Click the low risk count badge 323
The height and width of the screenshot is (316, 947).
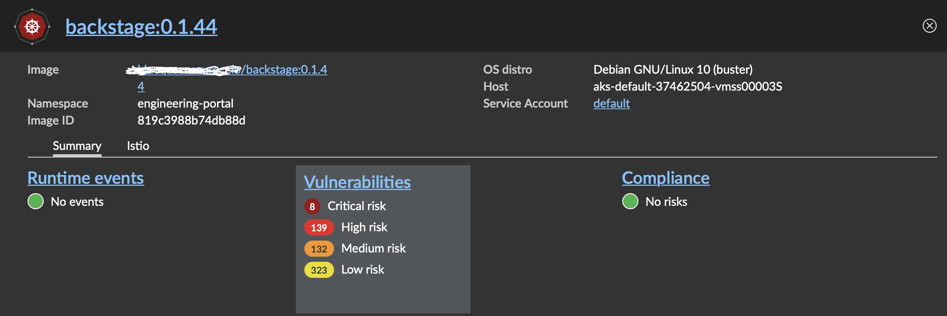319,270
